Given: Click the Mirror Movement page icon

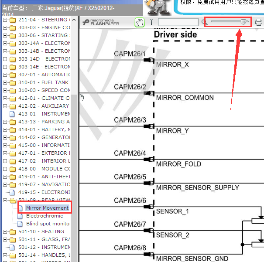Looking at the screenshot, I should [20, 208].
